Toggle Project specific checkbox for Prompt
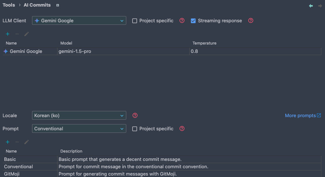325x177 pixels. 135,129
